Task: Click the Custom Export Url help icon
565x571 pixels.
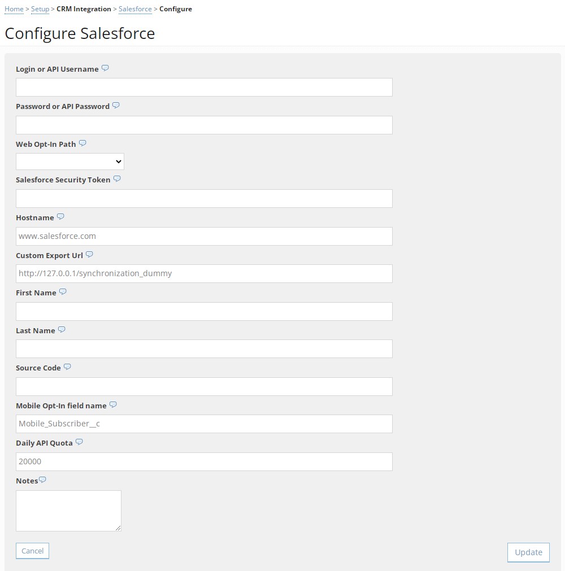Action: [x=89, y=254]
